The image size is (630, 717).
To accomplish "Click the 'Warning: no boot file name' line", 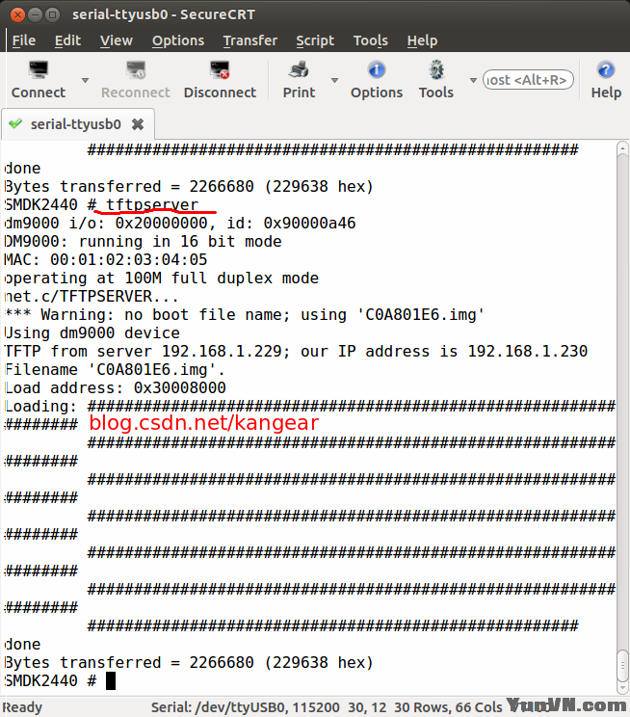I will [244, 314].
